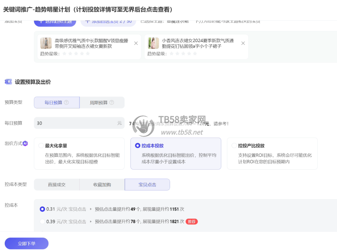Screen dimensions: 337x252
Task: Open the first dress product thumbnail
Action: pos(46,43)
